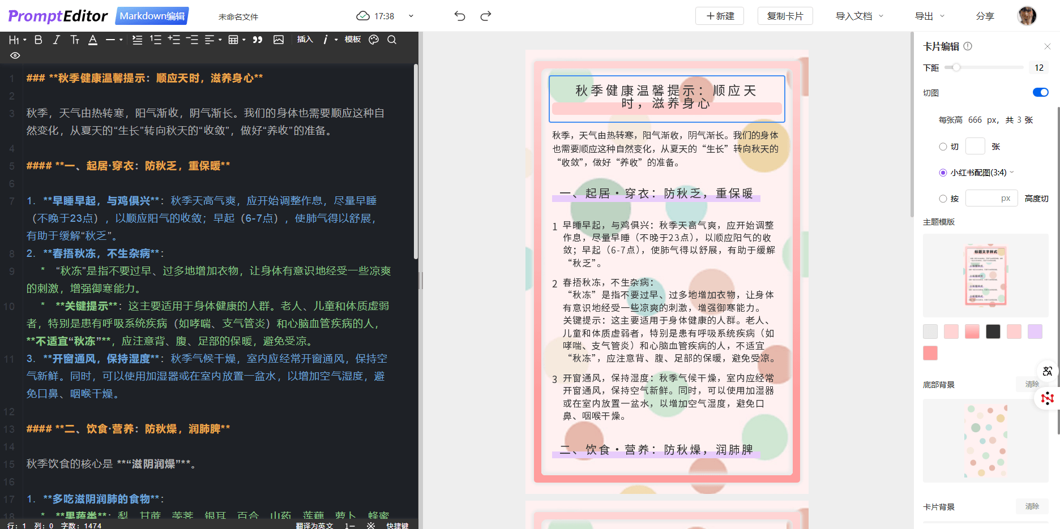Click the undo arrow
This screenshot has height=529, width=1060.
click(460, 16)
